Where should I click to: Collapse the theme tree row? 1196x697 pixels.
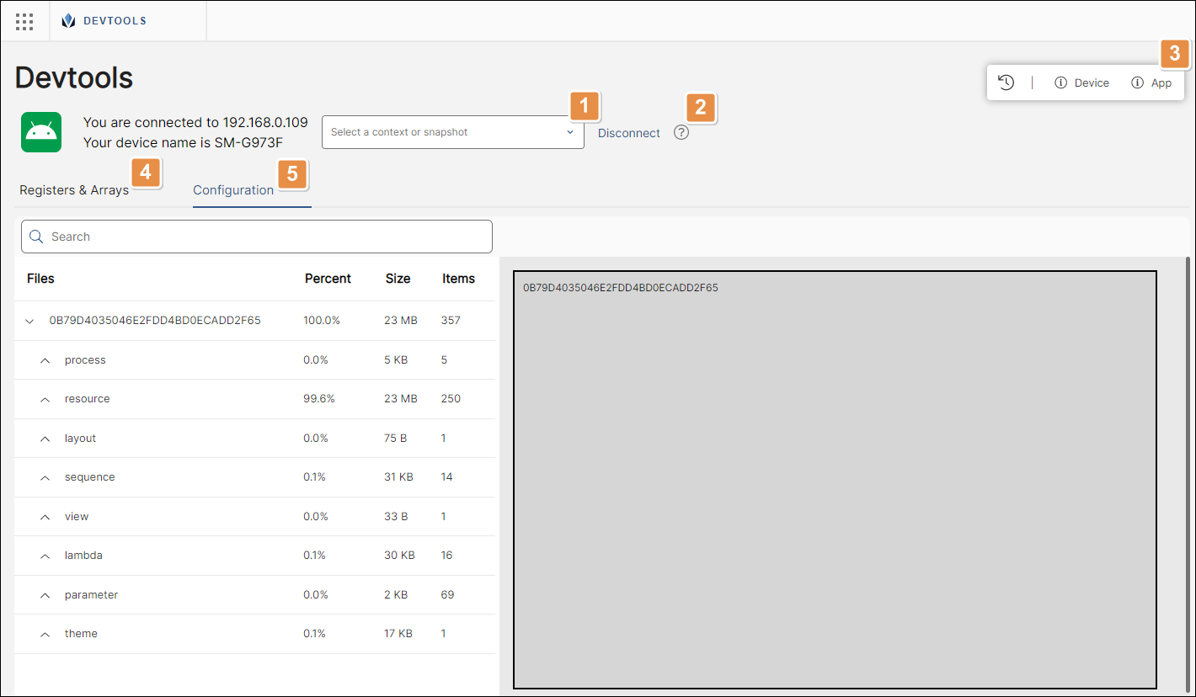[45, 633]
